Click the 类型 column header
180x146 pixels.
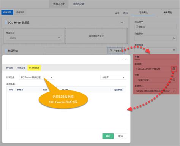(x=45, y=90)
